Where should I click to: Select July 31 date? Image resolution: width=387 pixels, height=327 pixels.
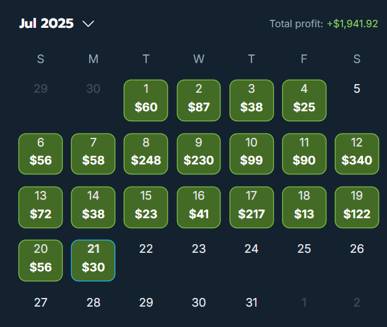click(251, 302)
